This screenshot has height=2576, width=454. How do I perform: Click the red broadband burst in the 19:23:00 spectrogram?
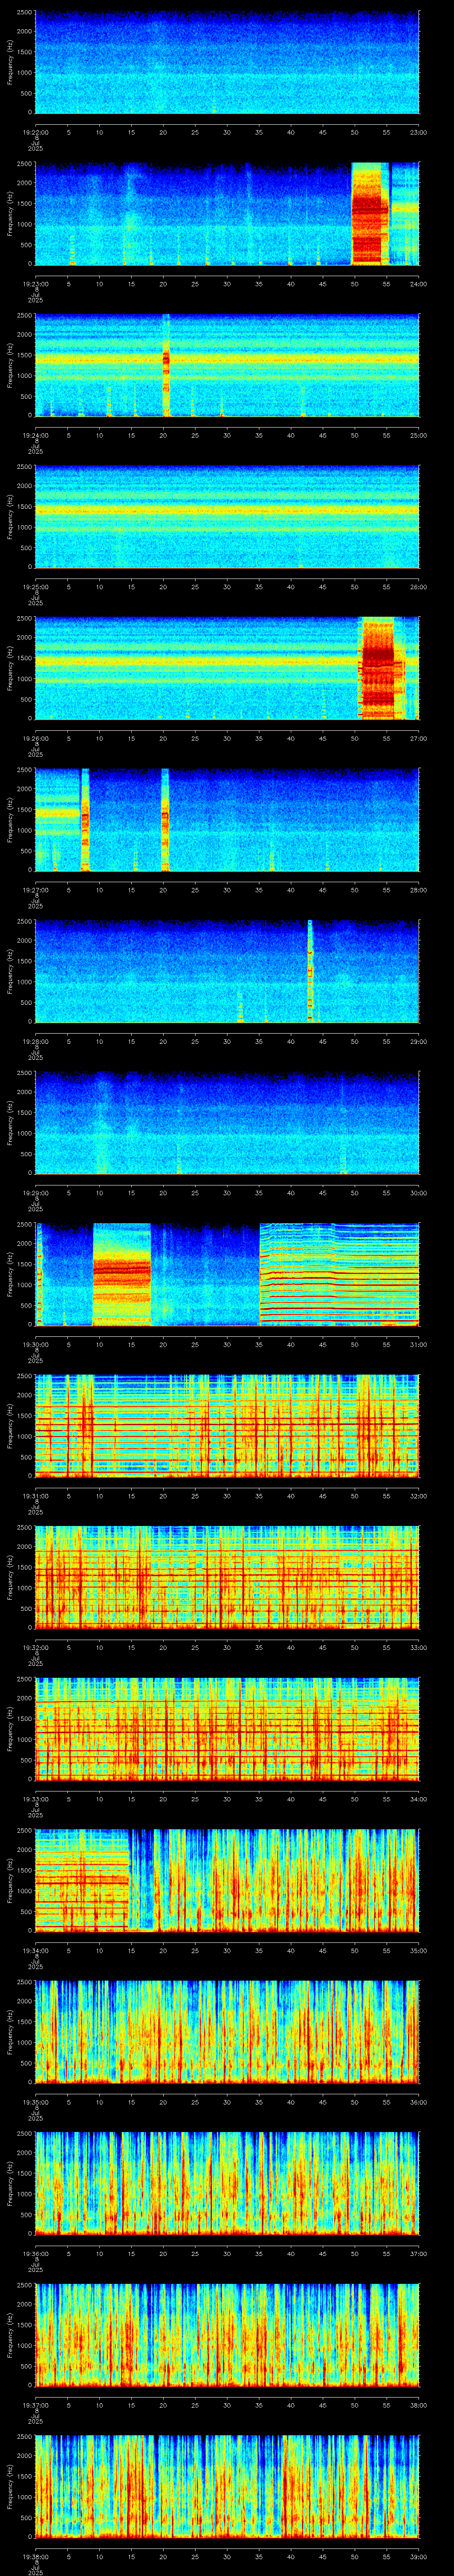369,214
